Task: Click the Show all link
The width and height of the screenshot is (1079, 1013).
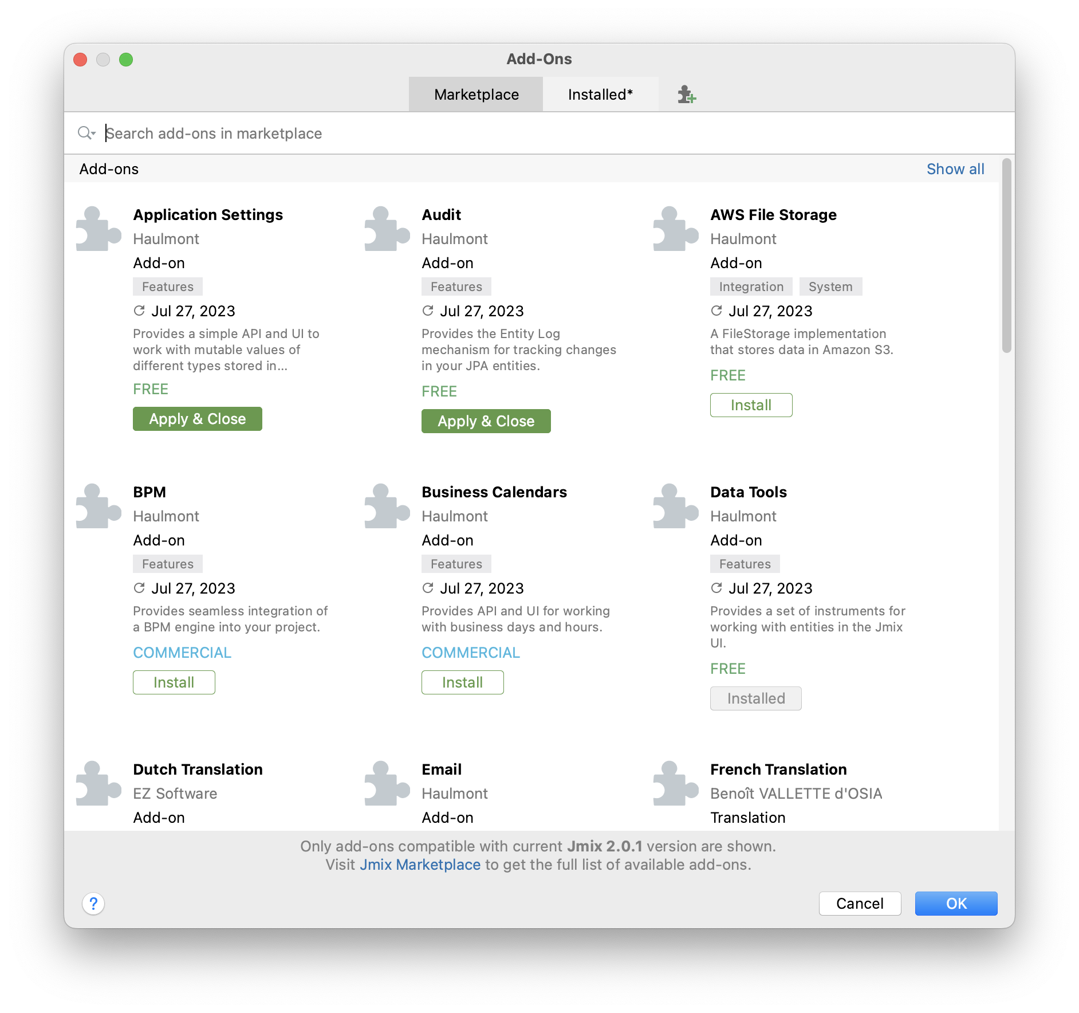Action: coord(955,169)
